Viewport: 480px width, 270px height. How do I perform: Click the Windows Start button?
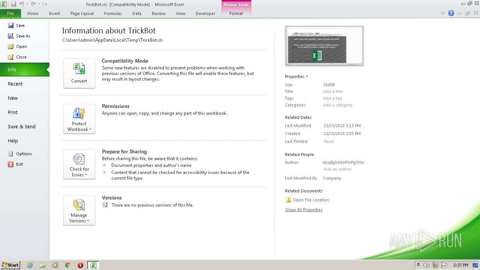tap(10, 265)
